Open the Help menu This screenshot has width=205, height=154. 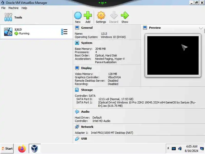[x=24, y=8]
